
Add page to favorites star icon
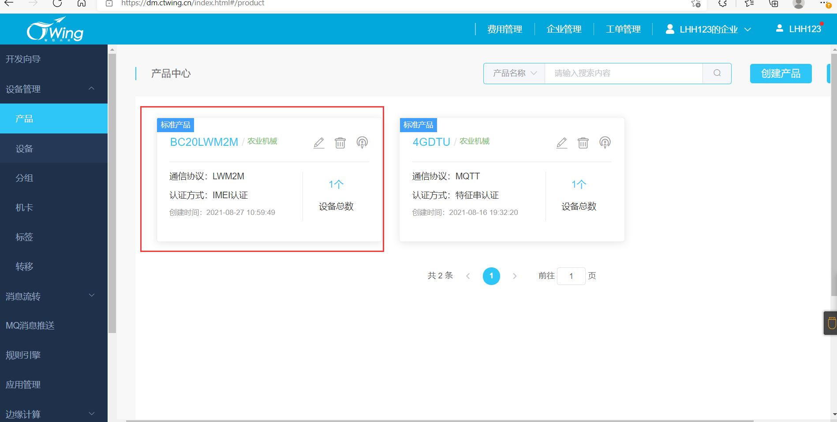point(696,4)
